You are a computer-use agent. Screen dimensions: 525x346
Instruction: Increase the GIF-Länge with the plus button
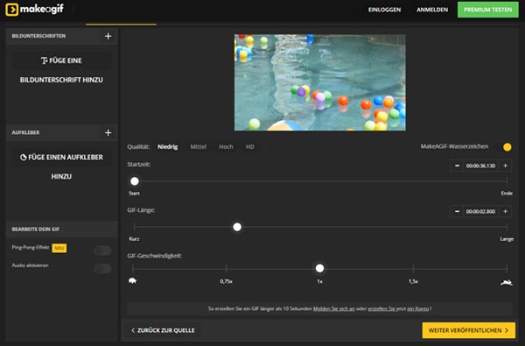(505, 211)
